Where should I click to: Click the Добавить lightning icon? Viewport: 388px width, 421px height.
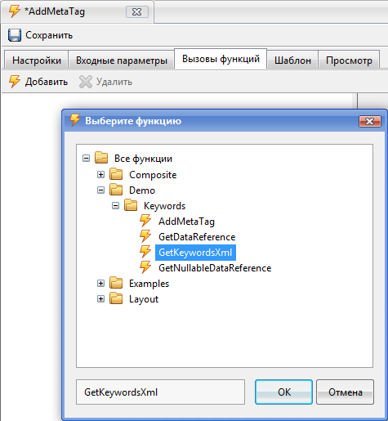15,82
